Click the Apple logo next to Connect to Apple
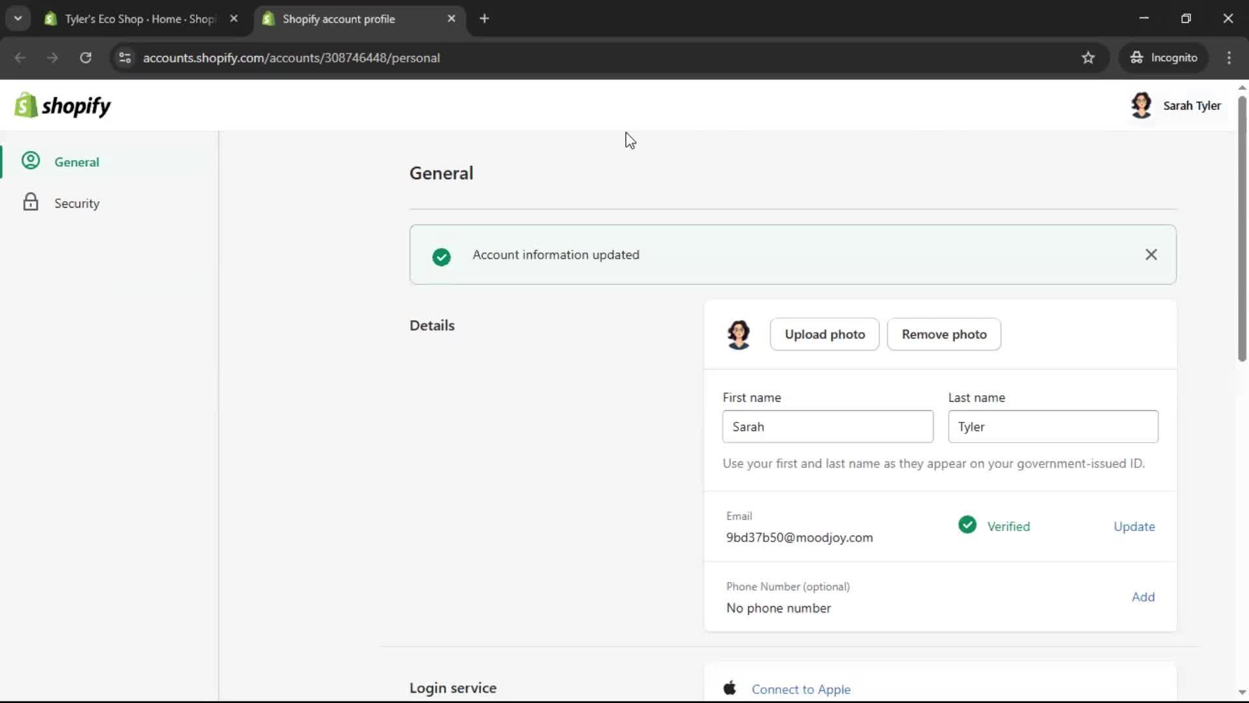Image resolution: width=1249 pixels, height=703 pixels. click(729, 688)
